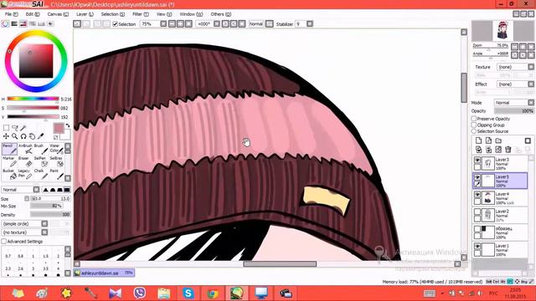Open the Edit menu
This screenshot has height=301, width=536.
point(33,14)
